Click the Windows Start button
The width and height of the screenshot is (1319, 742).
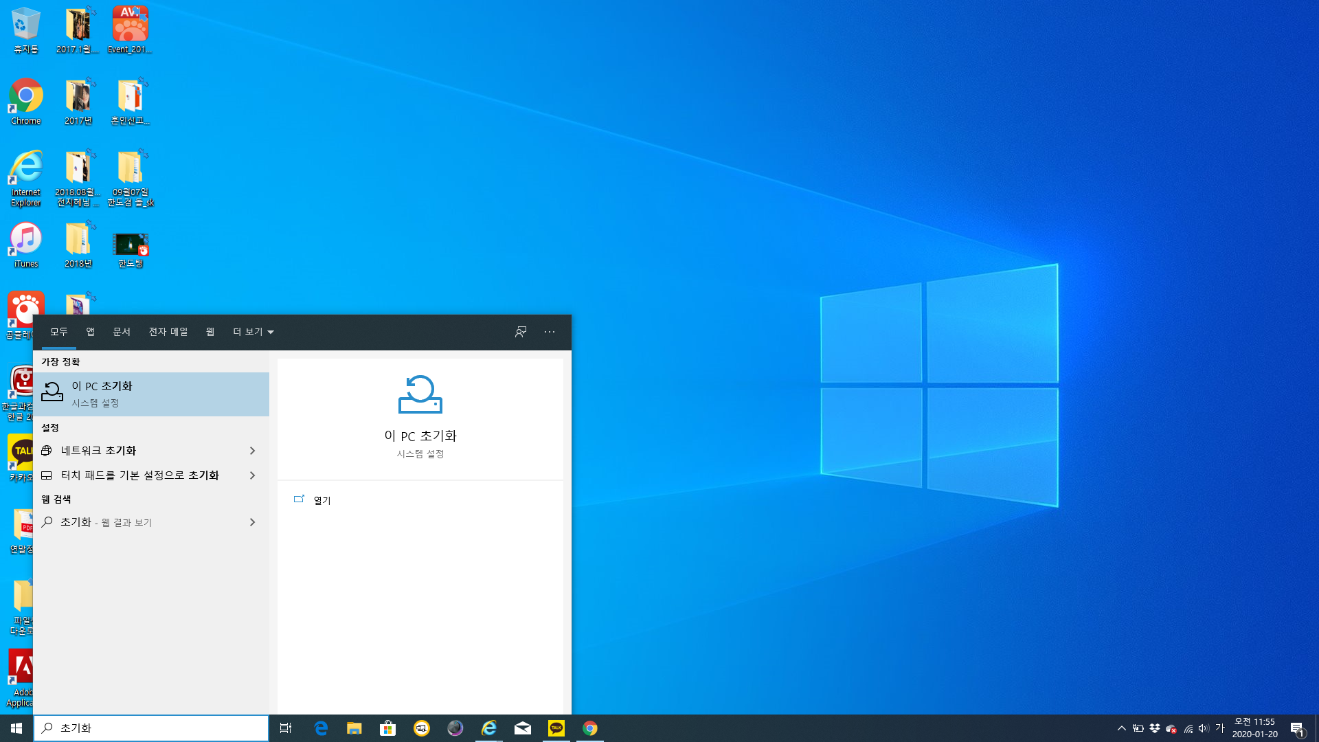16,728
